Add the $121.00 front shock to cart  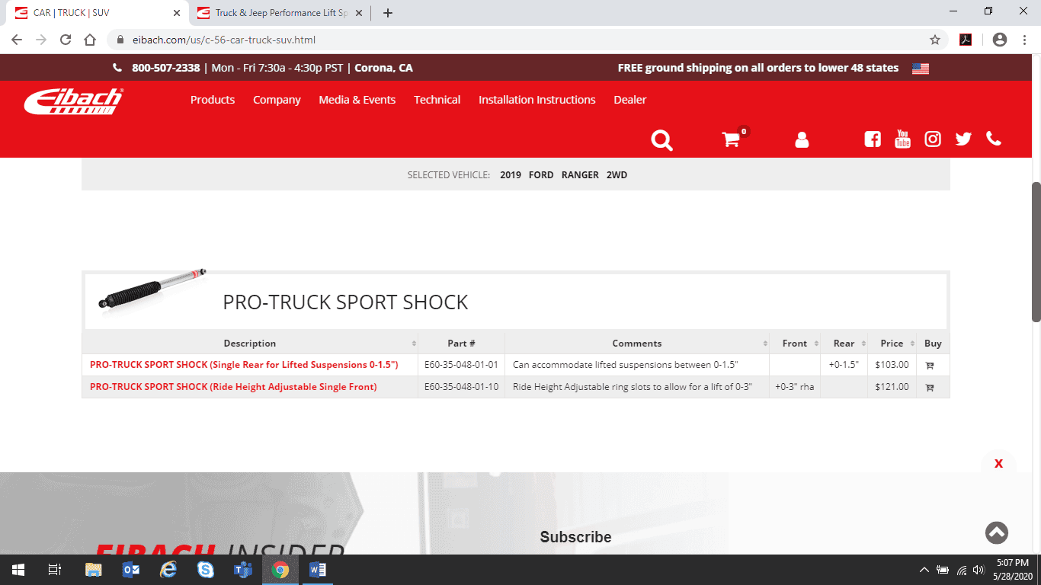pyautogui.click(x=930, y=387)
